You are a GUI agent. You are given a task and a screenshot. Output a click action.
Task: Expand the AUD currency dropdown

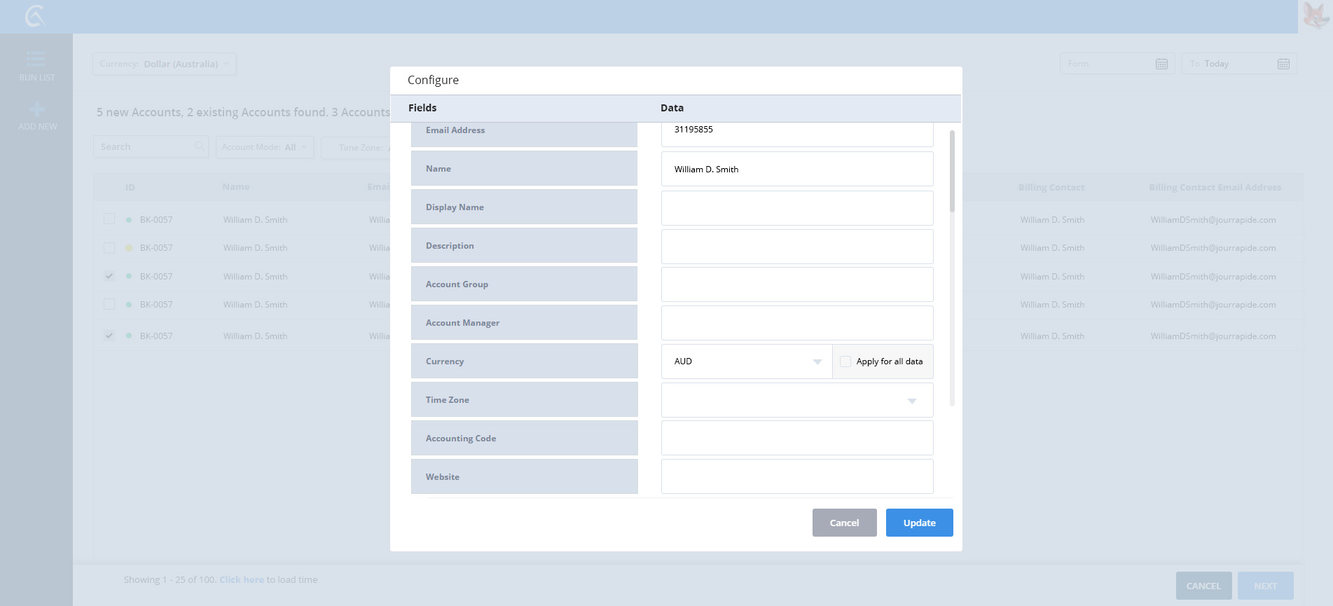tap(817, 361)
